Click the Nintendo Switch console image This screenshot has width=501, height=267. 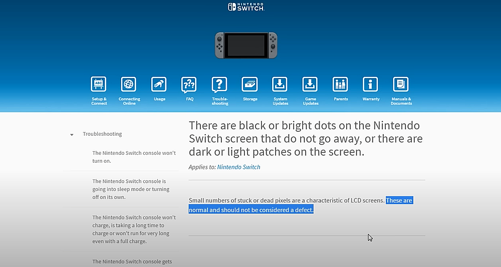(x=246, y=46)
